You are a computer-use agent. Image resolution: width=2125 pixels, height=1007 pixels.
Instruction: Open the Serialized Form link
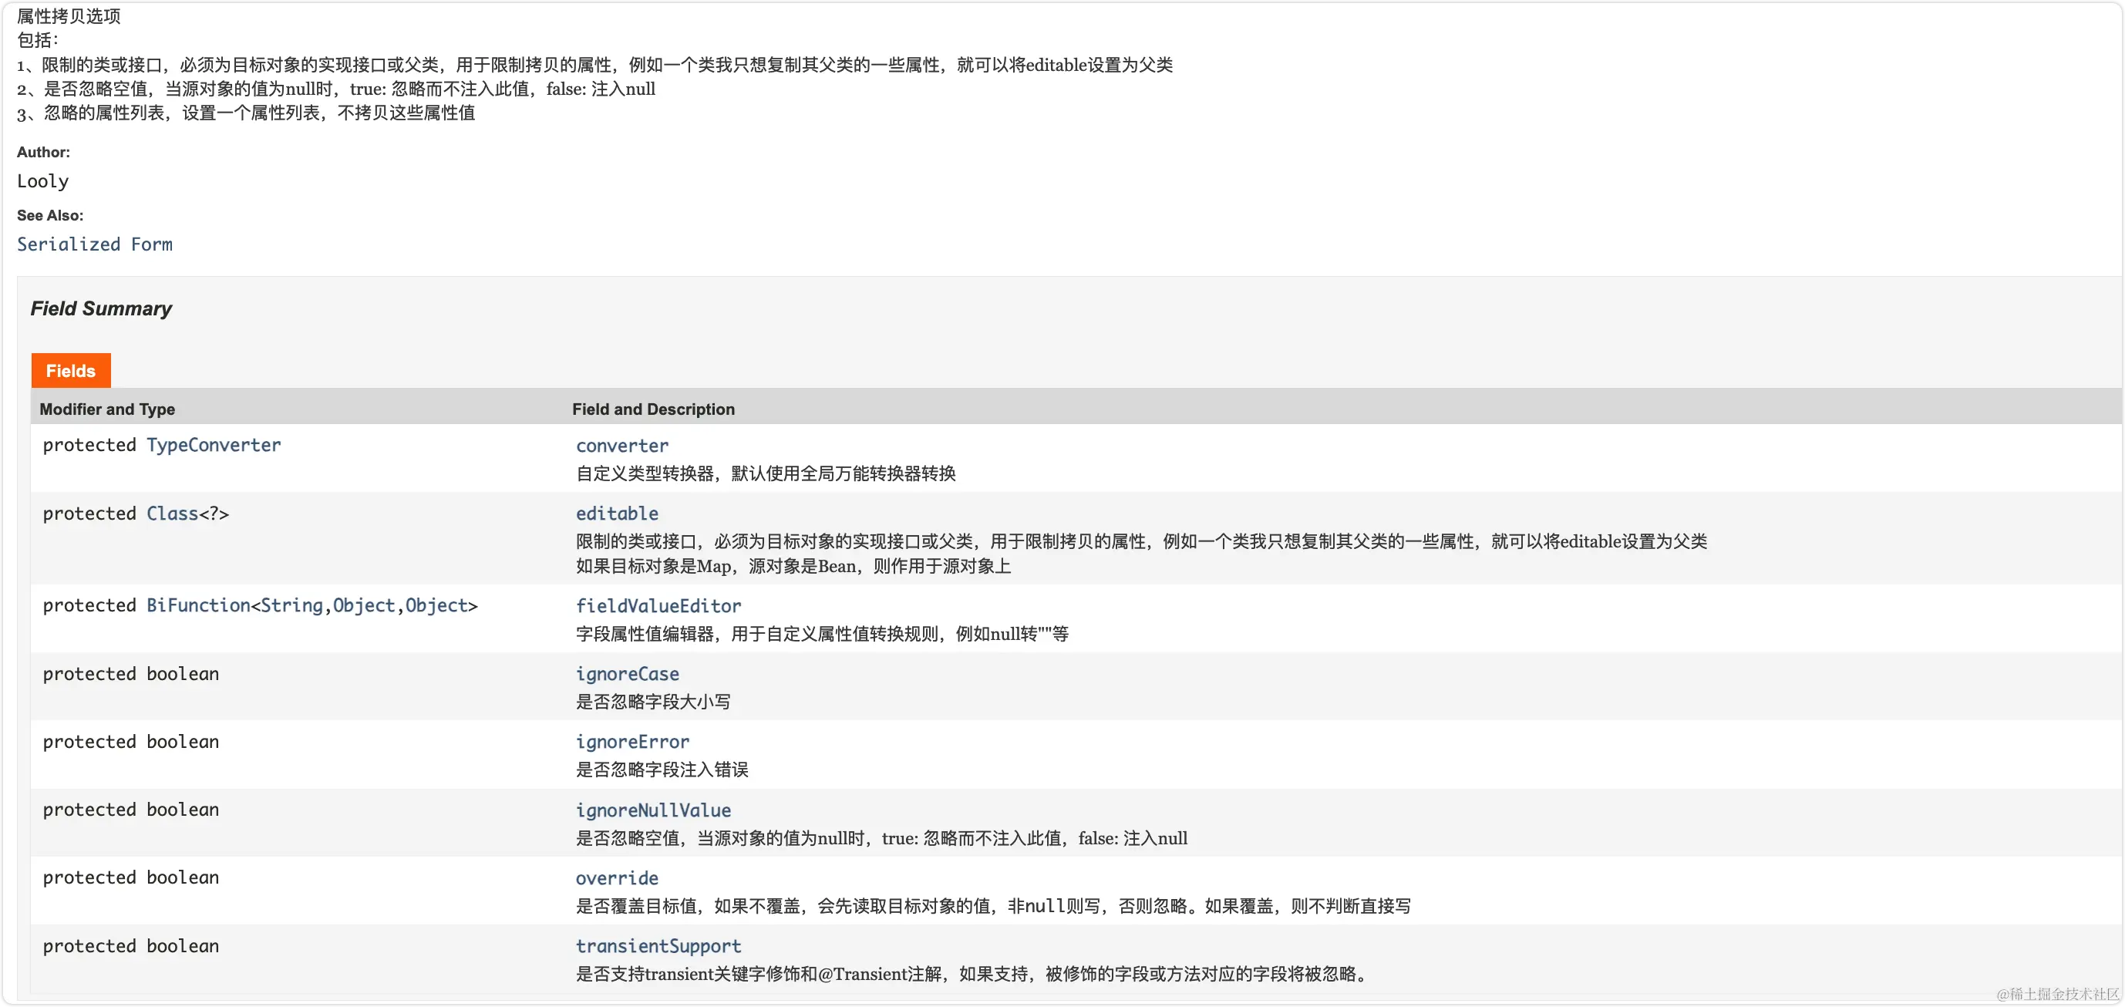(95, 244)
